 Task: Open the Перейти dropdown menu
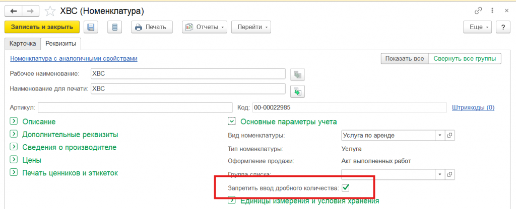point(251,27)
